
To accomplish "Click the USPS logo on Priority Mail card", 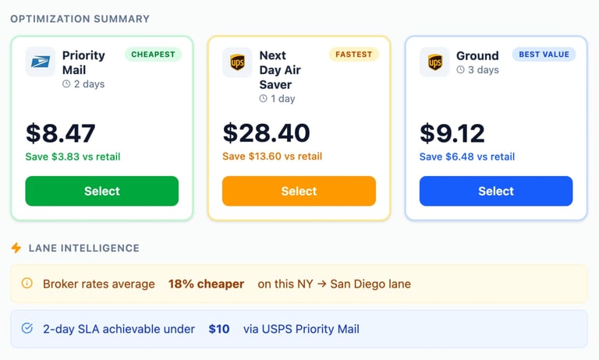I will (x=40, y=62).
